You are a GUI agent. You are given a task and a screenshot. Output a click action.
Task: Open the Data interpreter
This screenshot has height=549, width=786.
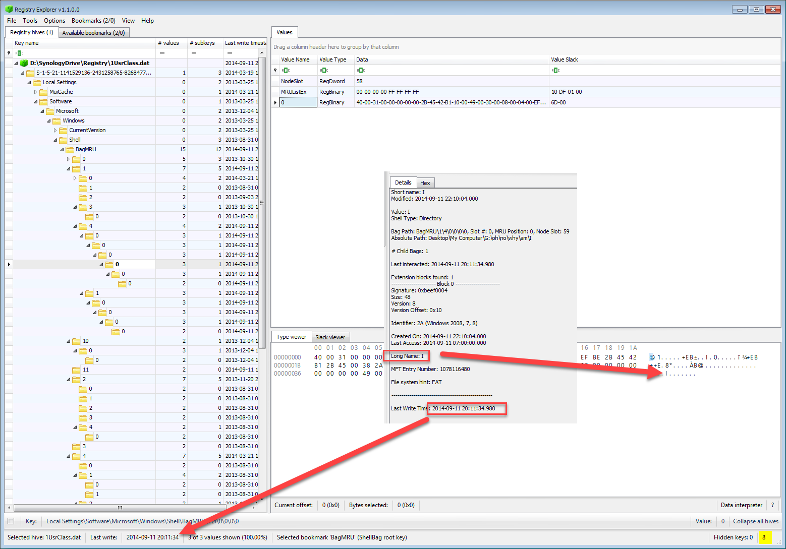[x=742, y=505]
